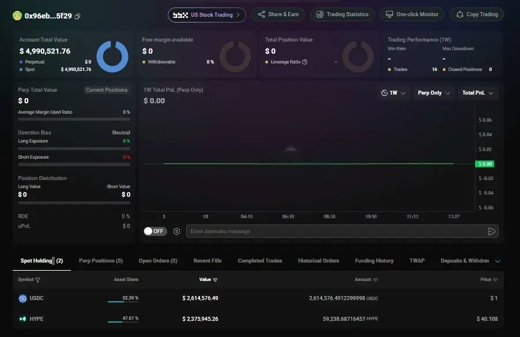Screen dimensions: 520x337
Task: Click the USDC coin icon
Action: pos(22,298)
